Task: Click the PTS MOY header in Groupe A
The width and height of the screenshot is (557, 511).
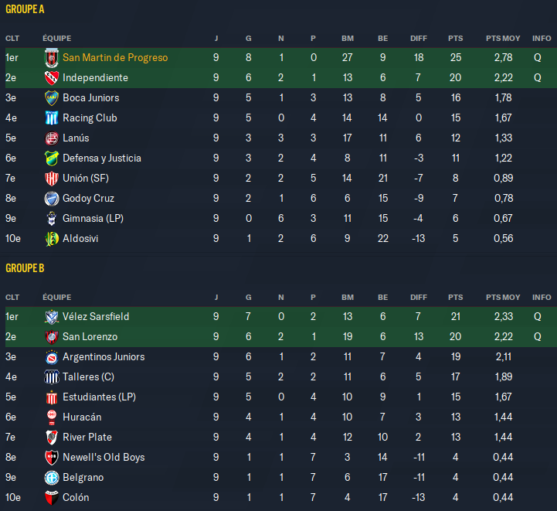Action: 502,38
